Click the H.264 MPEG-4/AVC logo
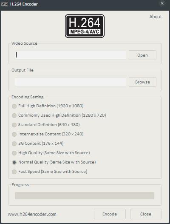The height and width of the screenshot is (224, 170). coord(85,26)
